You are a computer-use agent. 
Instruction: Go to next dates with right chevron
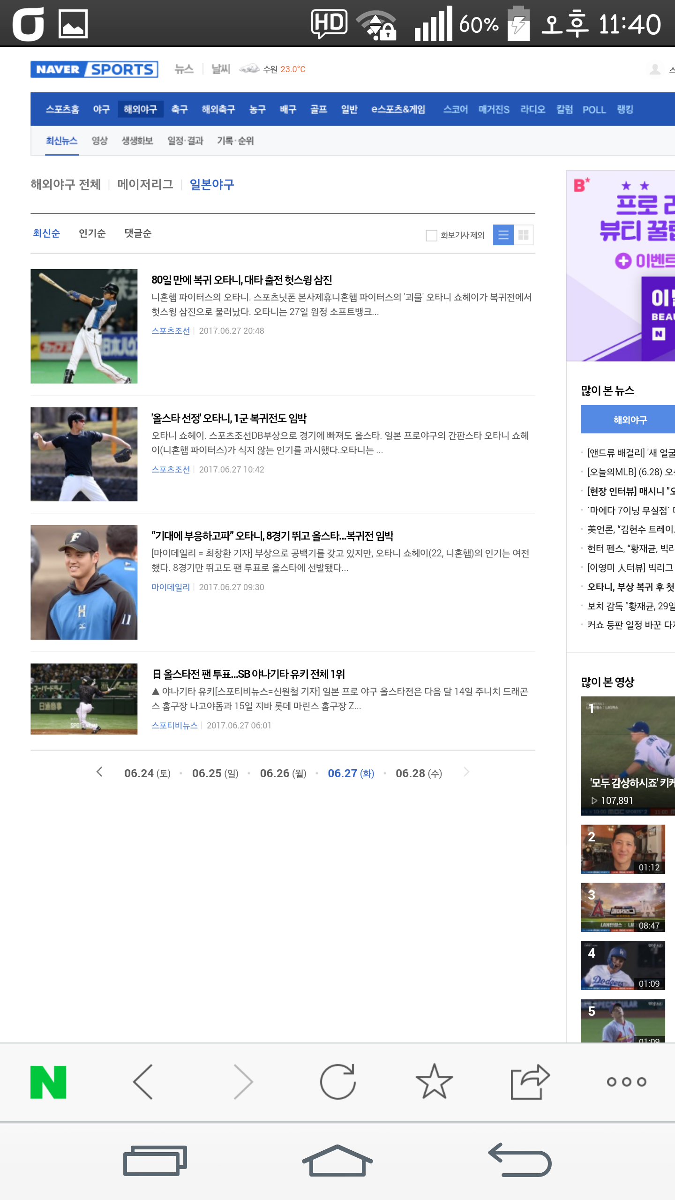point(466,772)
